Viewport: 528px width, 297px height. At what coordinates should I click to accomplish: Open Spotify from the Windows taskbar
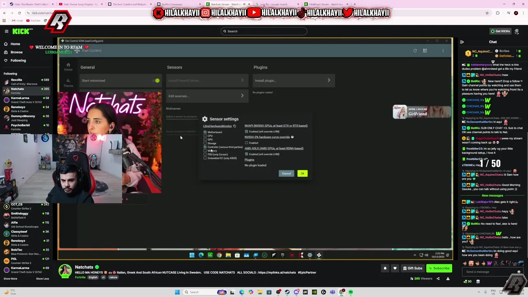click(x=351, y=292)
